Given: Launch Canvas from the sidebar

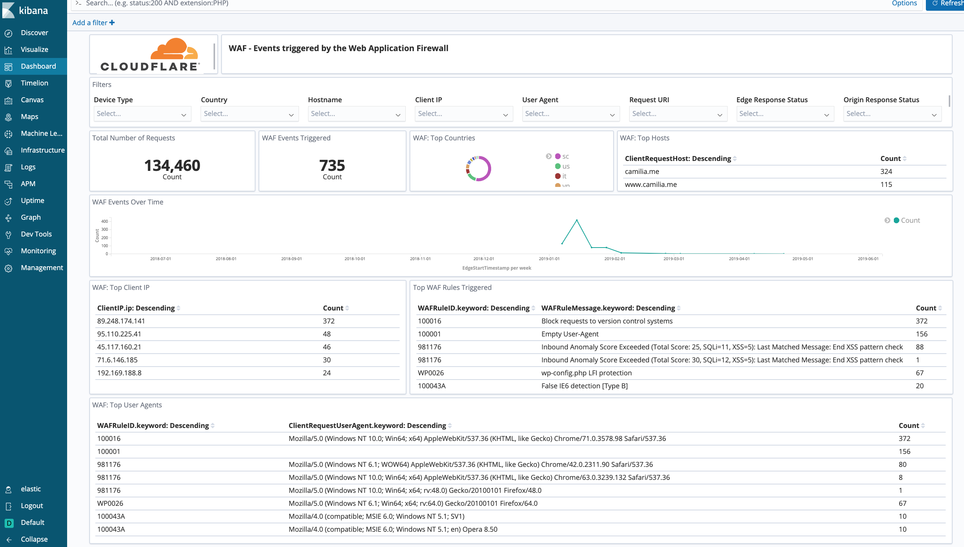Looking at the screenshot, I should tap(33, 100).
